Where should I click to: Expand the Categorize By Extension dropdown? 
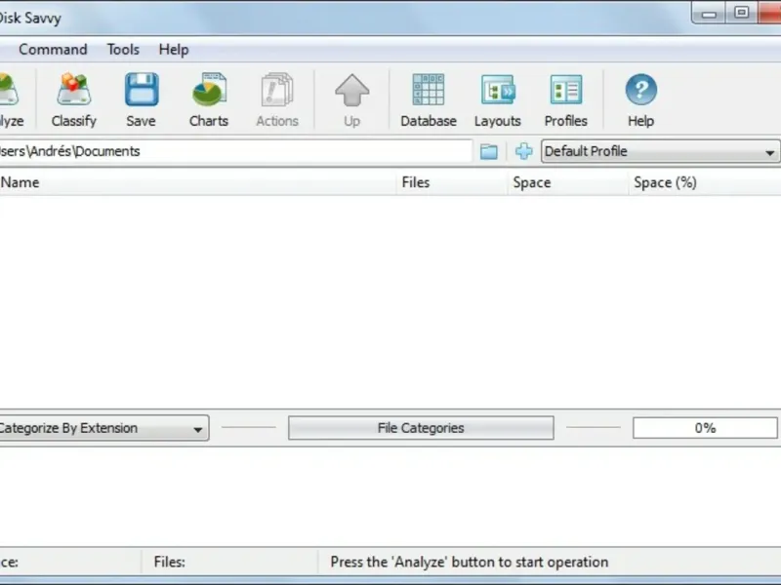tap(103, 428)
